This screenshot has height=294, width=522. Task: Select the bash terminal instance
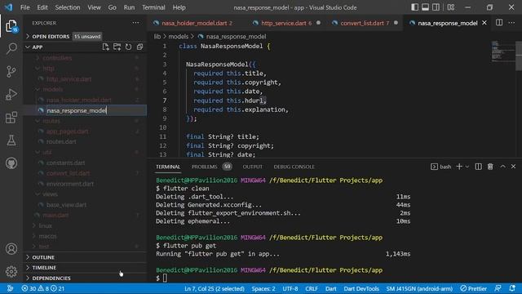pos(440,167)
